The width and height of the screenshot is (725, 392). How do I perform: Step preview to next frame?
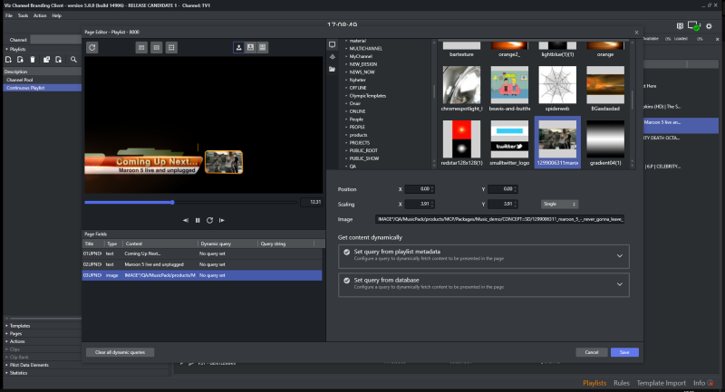(221, 220)
